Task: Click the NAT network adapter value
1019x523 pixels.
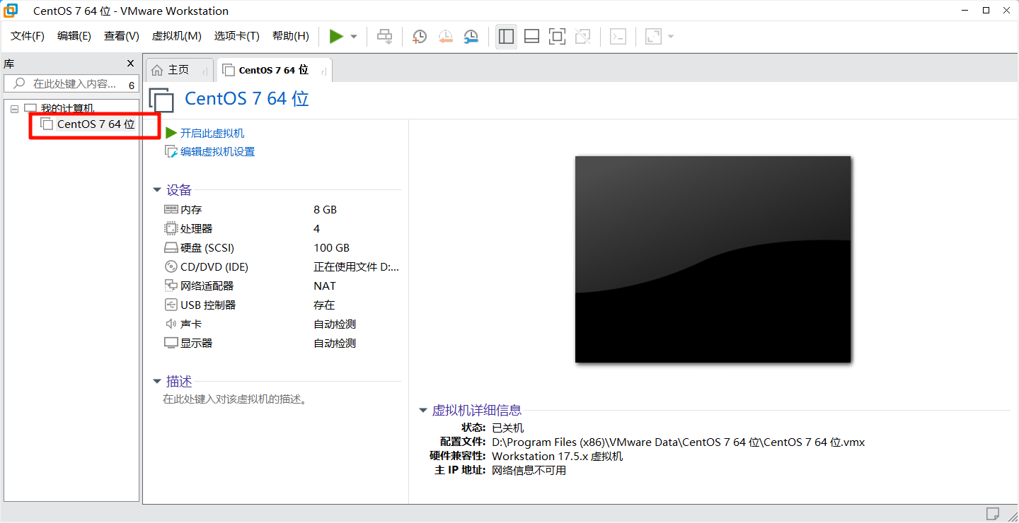Action: pyautogui.click(x=325, y=286)
